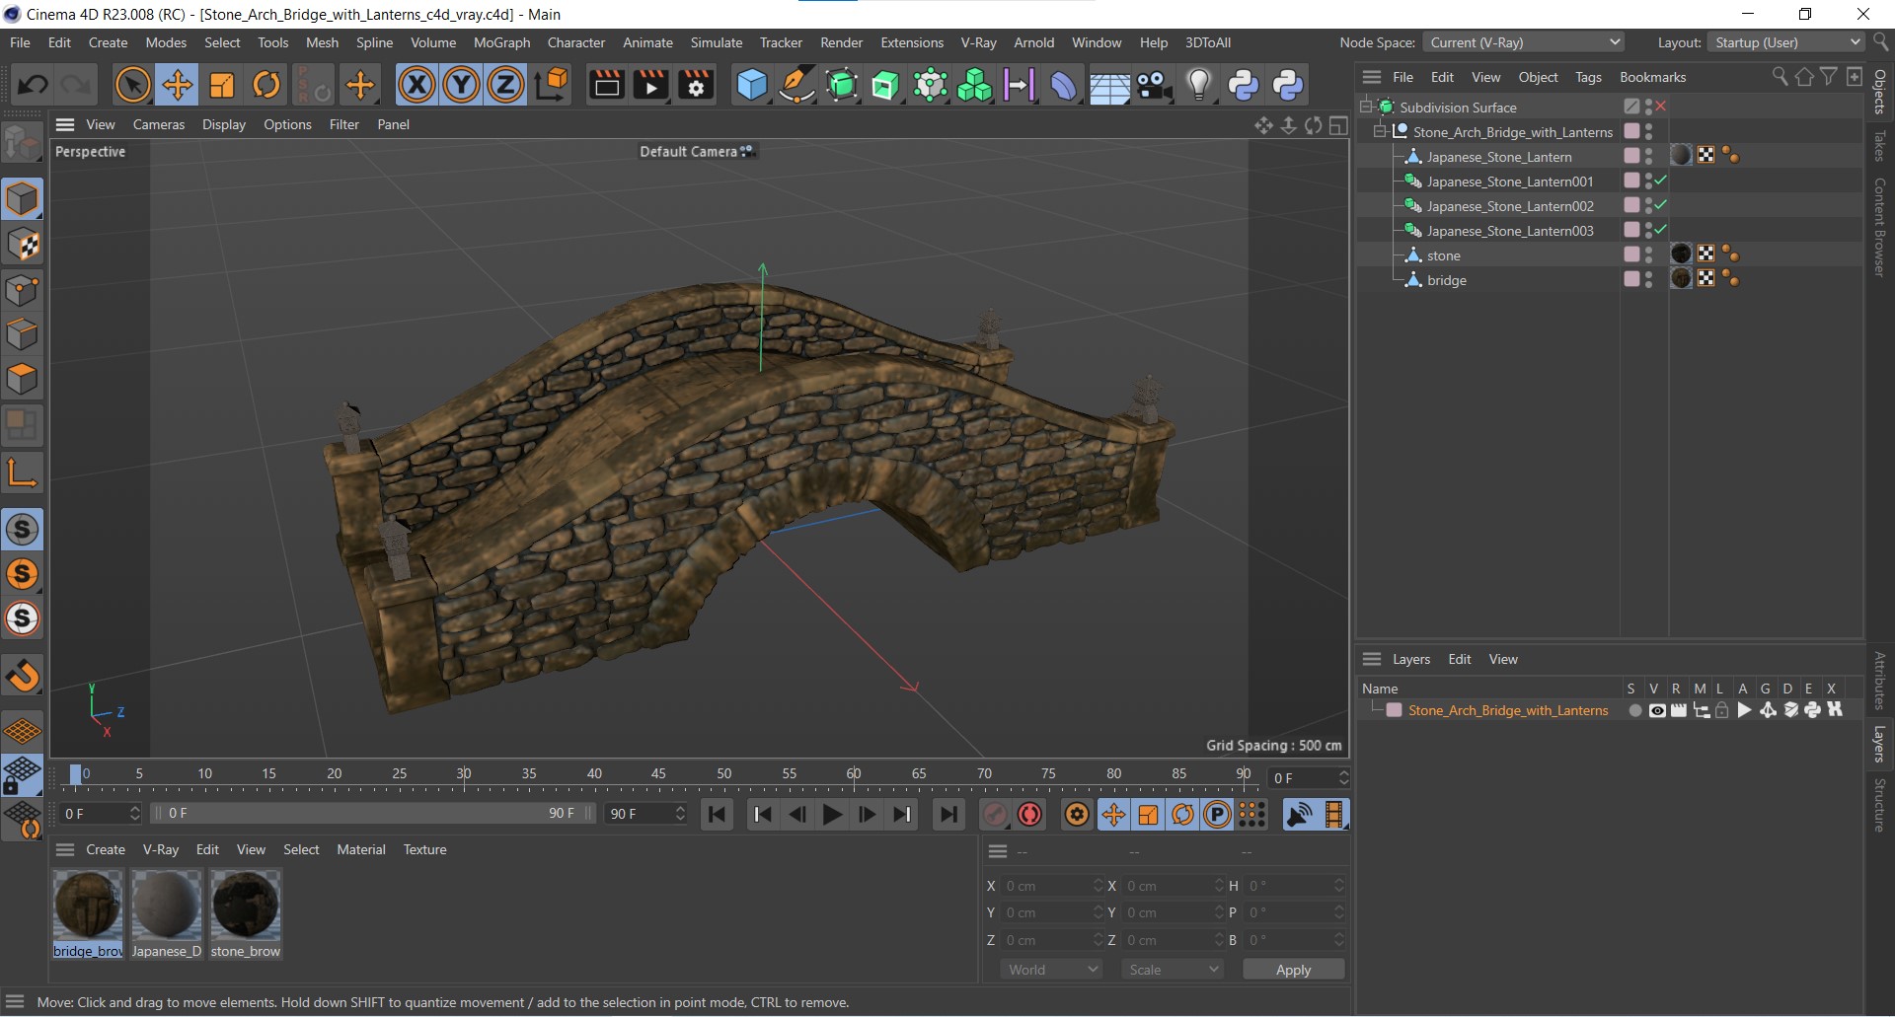Activate the Rotate tool
Viewport: 1895px width, 1017px height.
[266, 85]
